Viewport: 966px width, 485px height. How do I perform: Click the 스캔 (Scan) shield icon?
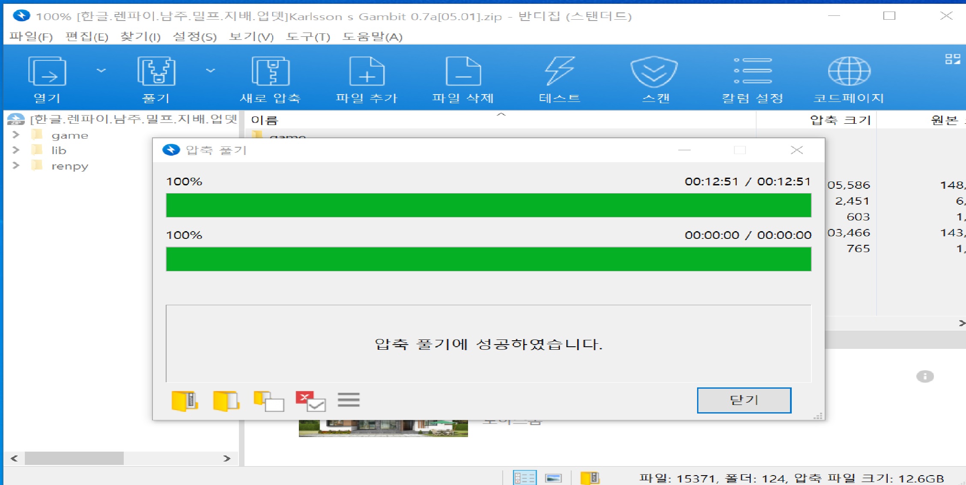point(654,72)
